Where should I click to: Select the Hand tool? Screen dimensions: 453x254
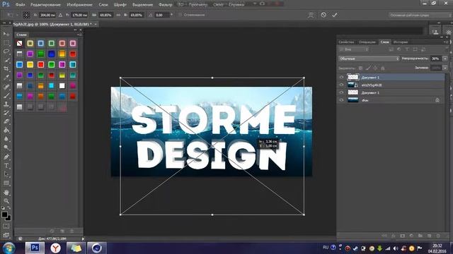(6, 193)
